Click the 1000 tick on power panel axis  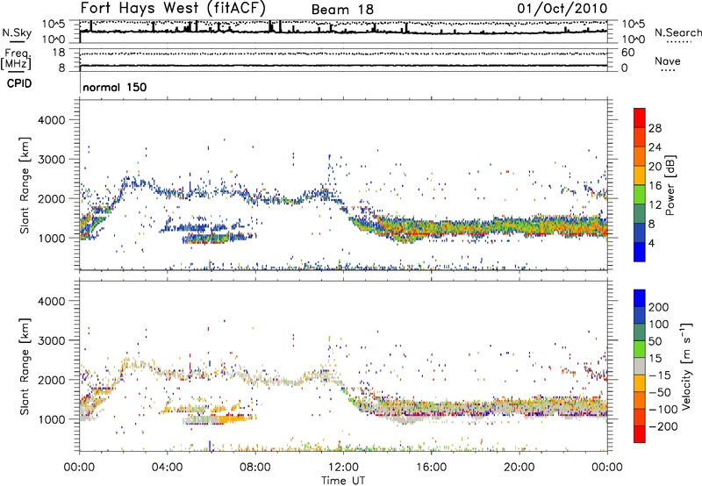(51, 238)
